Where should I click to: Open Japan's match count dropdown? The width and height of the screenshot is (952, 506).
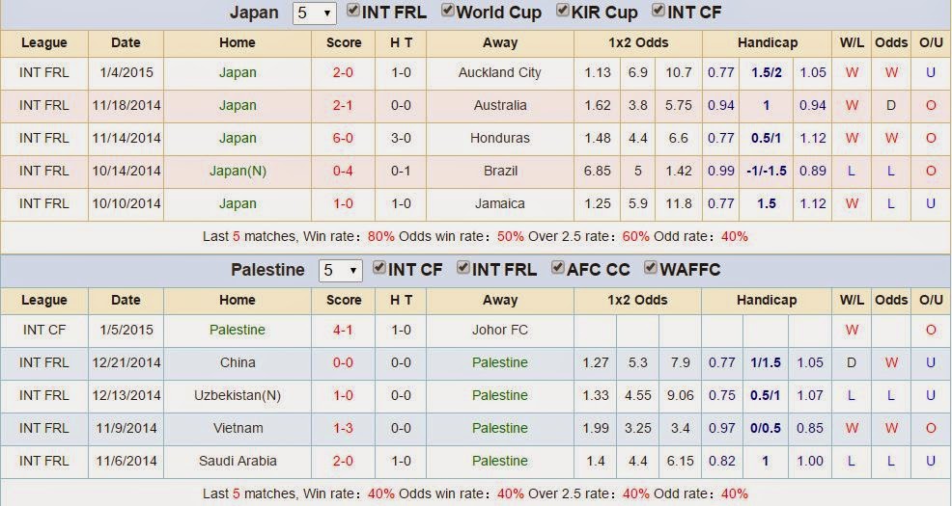coord(314,13)
